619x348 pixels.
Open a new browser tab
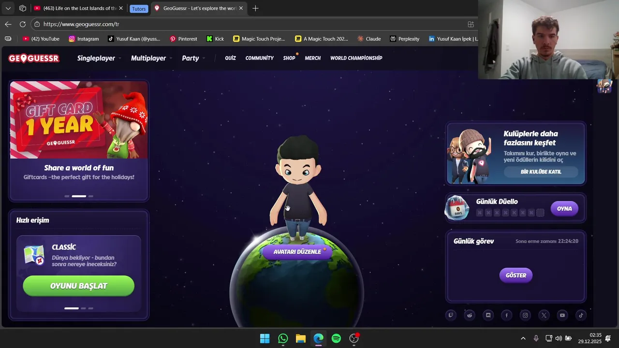pyautogui.click(x=255, y=8)
